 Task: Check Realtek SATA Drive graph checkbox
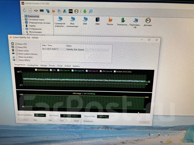pyautogui.click(x=115, y=71)
